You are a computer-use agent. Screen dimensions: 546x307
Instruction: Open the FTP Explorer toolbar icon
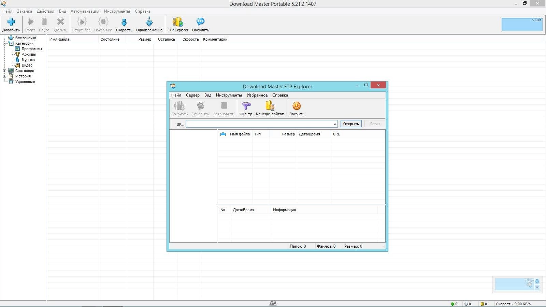click(178, 22)
